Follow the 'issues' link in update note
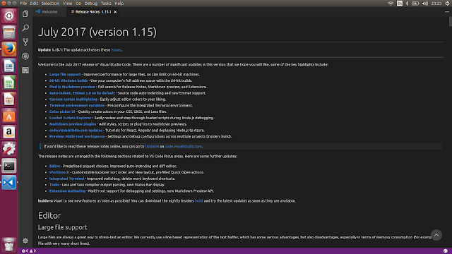This screenshot has width=452, height=254. pyautogui.click(x=116, y=50)
